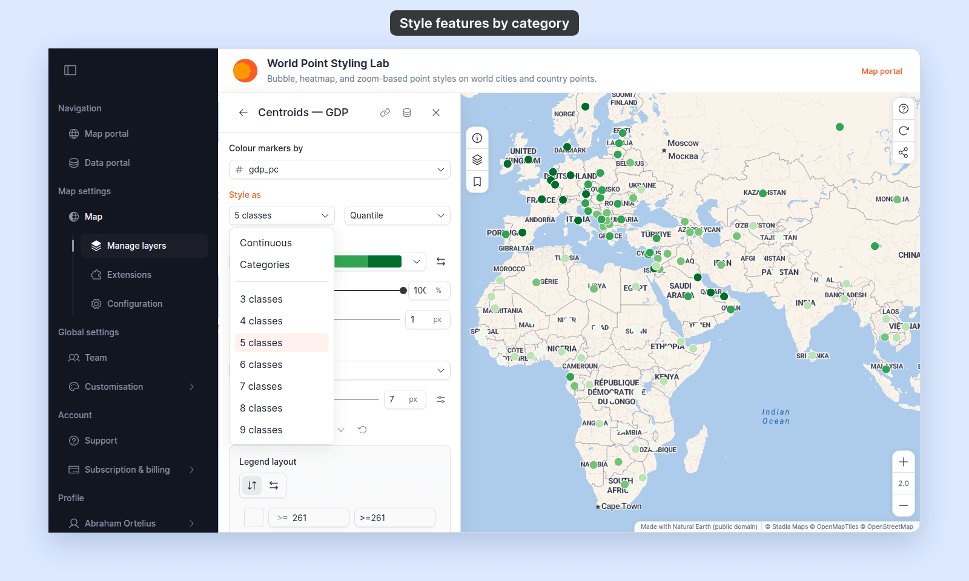Select the horizontal legend layout toggle
Screen dimensions: 969x581
(274, 485)
